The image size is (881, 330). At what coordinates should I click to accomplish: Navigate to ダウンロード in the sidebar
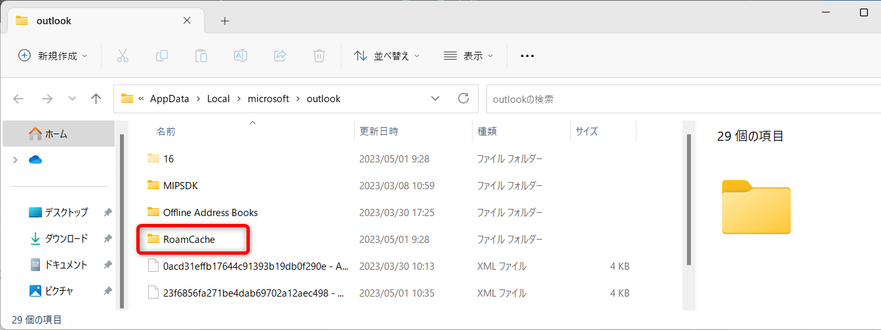coord(66,238)
